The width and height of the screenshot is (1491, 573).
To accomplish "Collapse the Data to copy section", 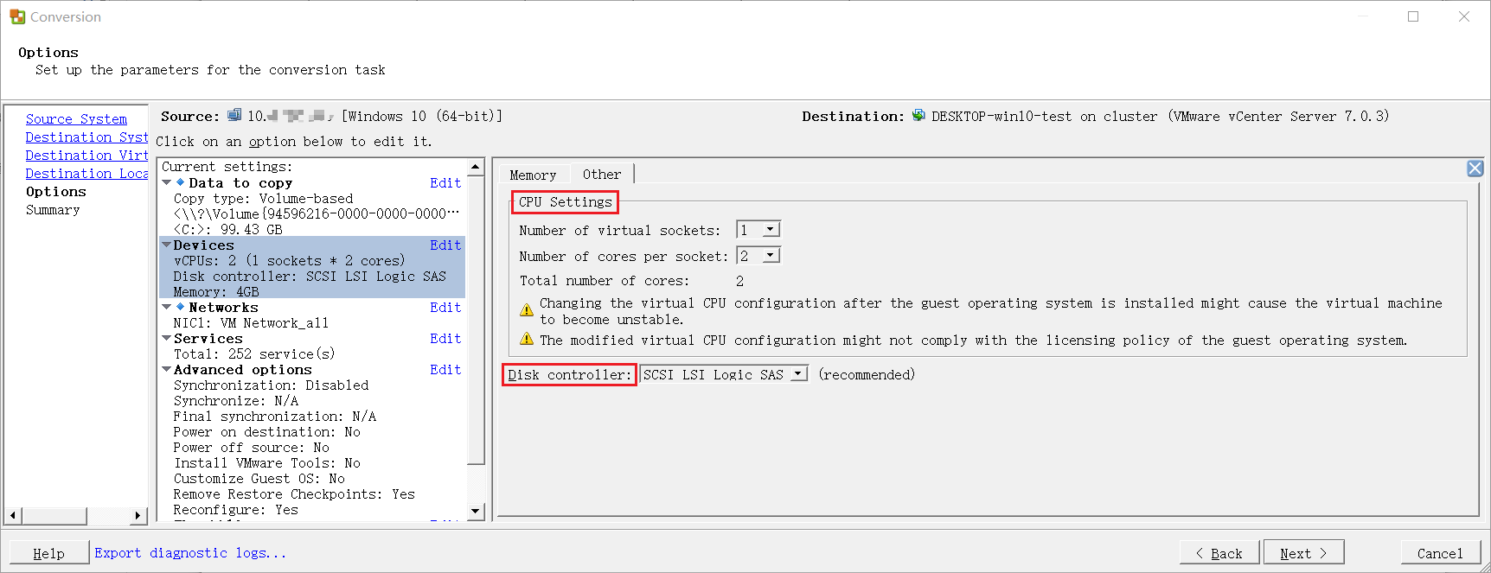I will click(167, 182).
